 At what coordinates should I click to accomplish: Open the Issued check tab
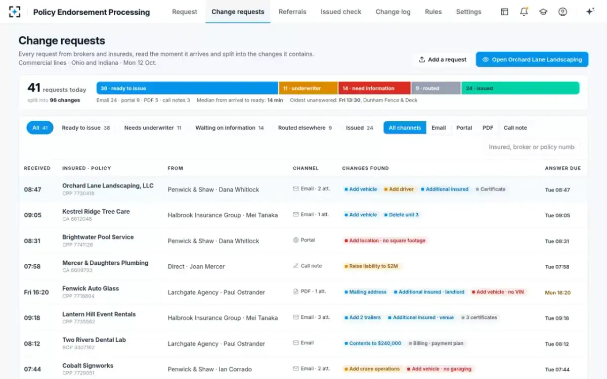[341, 12]
